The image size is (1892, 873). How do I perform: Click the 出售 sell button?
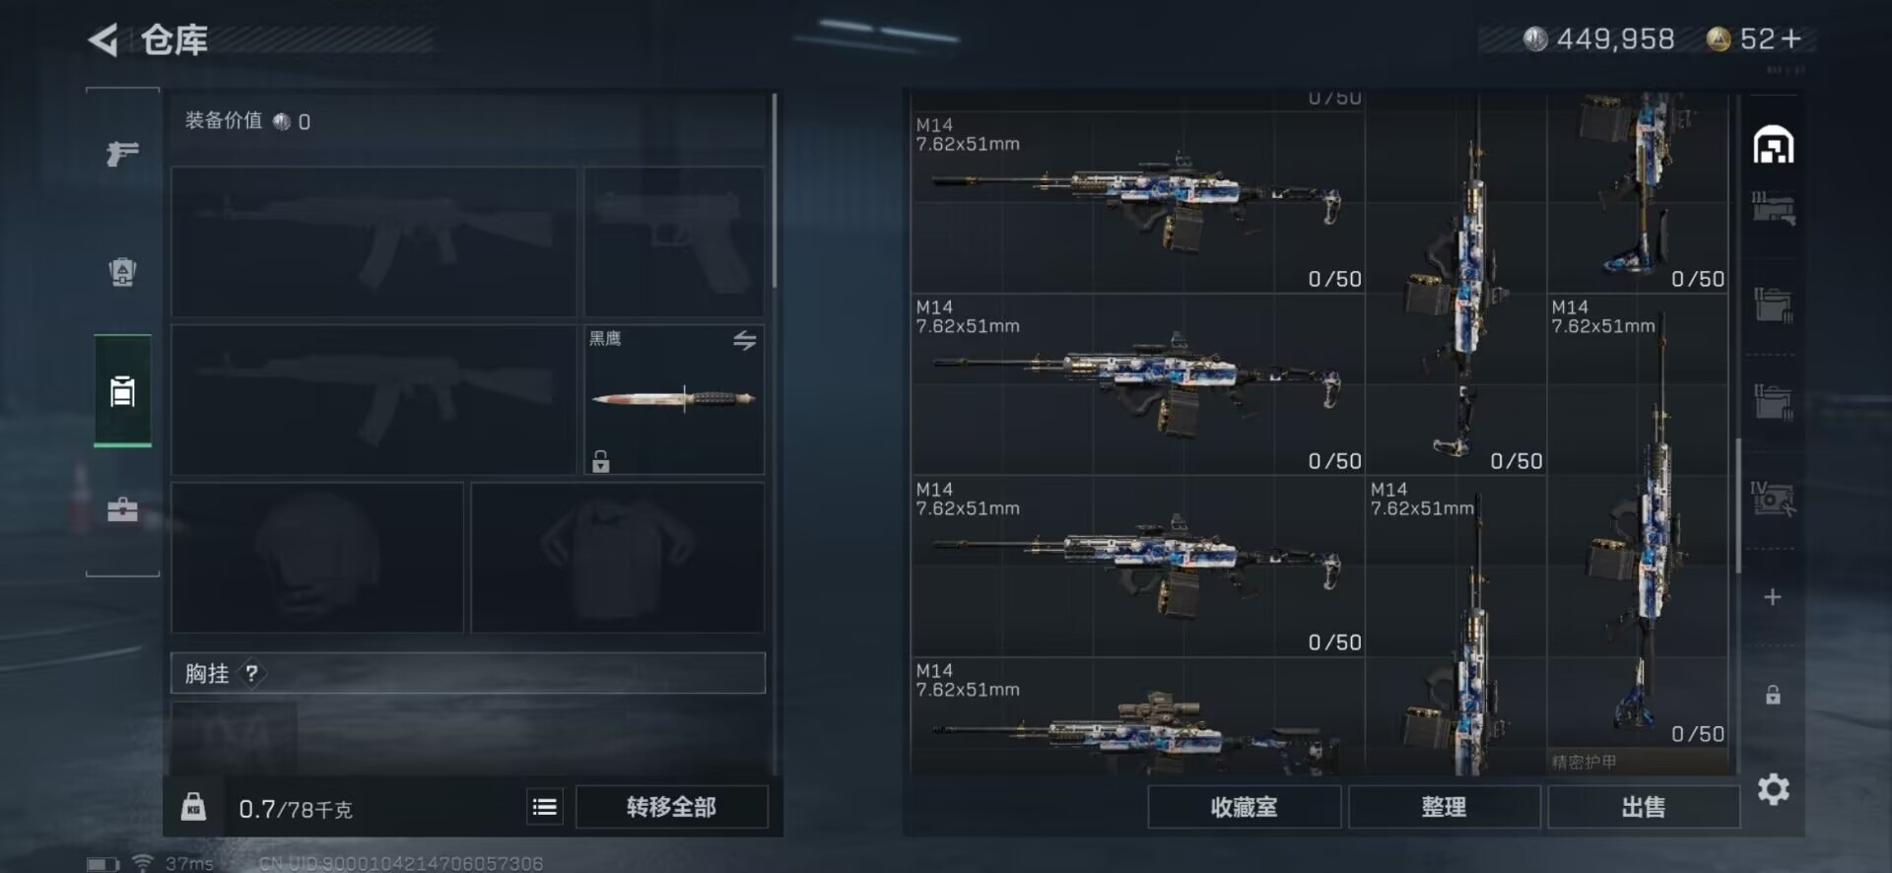(x=1643, y=807)
